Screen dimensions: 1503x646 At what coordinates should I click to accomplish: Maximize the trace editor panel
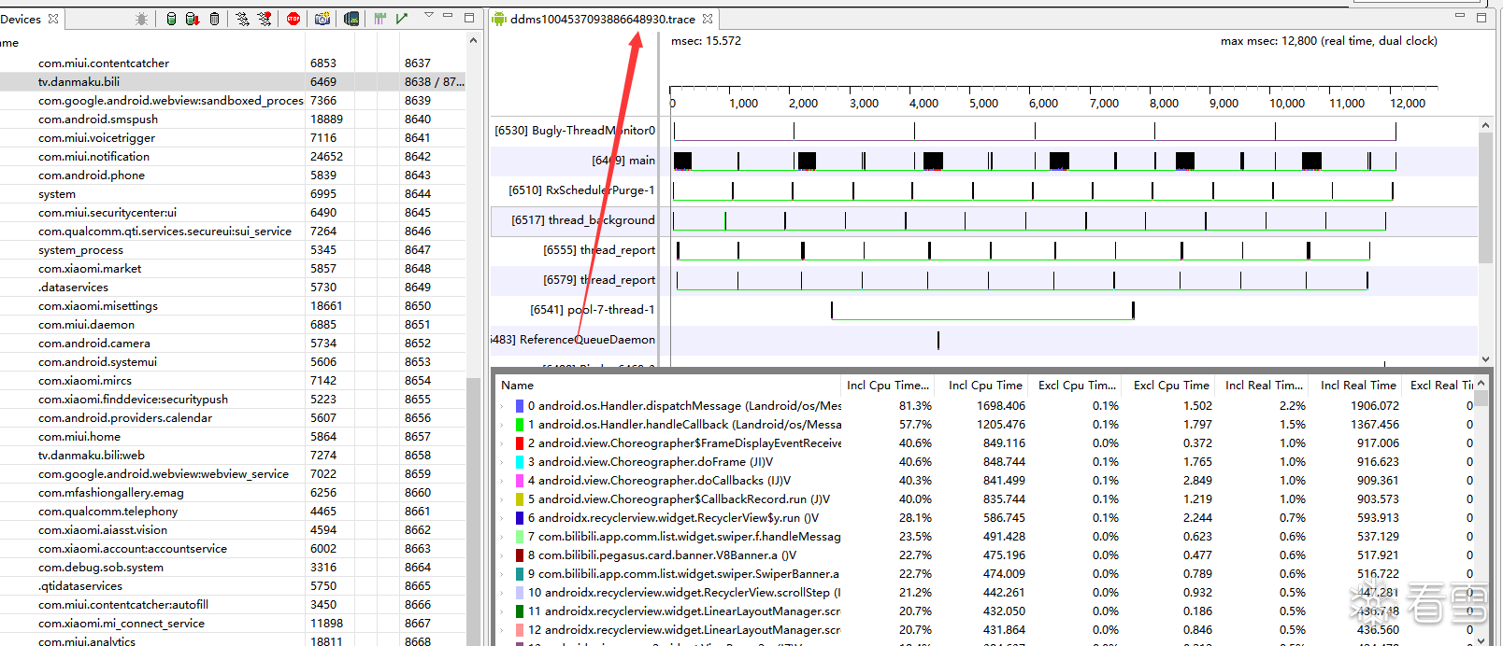tap(1482, 17)
